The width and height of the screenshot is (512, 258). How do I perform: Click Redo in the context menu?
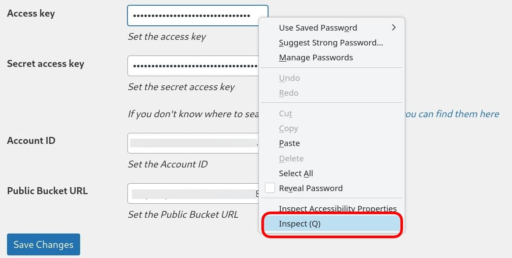tap(289, 93)
